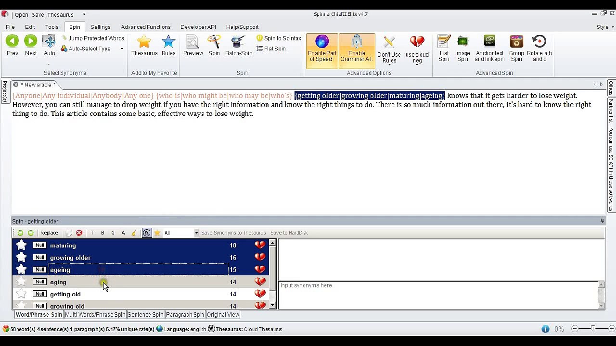Add to favorites via the Thesaurus star
Viewport: 616px width, 346px height.
[x=144, y=46]
